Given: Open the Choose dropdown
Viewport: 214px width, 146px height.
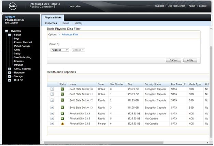Looking at the screenshot, I should pyautogui.click(x=79, y=50).
